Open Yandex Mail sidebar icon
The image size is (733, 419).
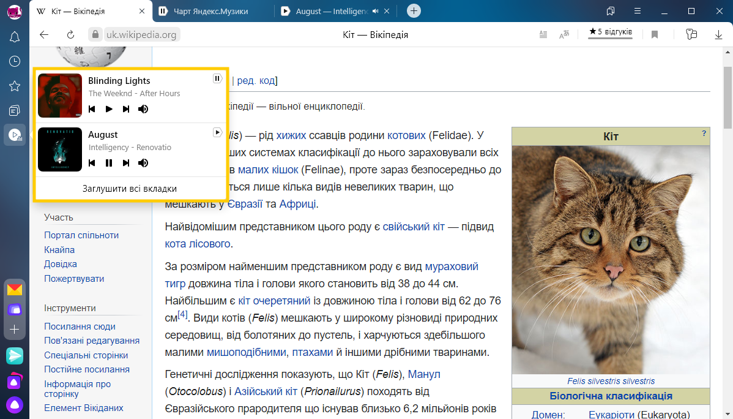point(15,290)
